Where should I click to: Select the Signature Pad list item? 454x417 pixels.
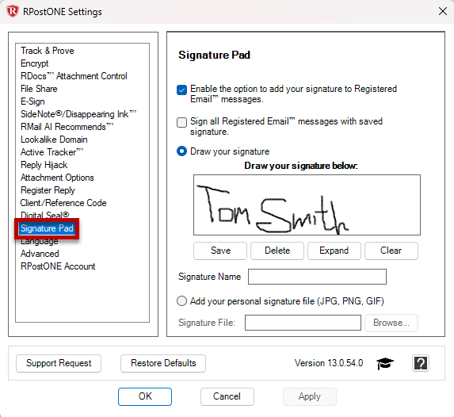(47, 228)
